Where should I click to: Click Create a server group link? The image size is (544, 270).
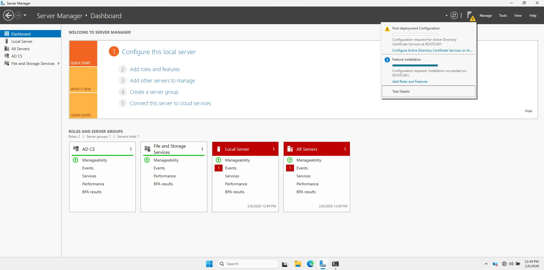pos(154,92)
